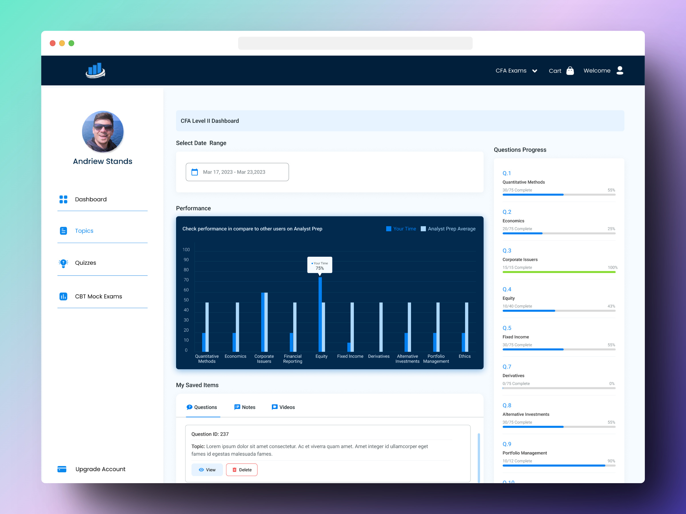Click the AnalystPrep logo in the header
This screenshot has height=514, width=686.
coord(95,70)
